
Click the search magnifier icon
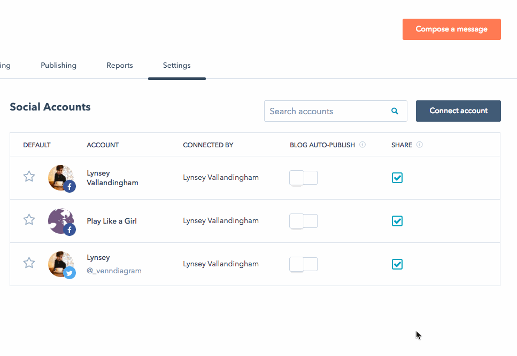point(395,111)
